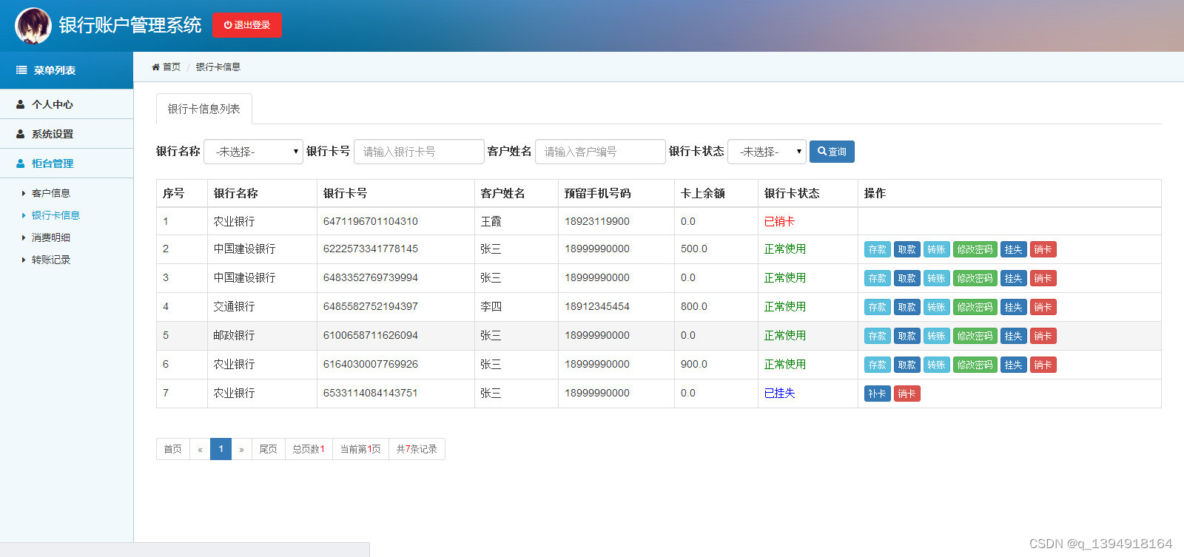Click 挂失 for card 6164030007769926
1184x557 pixels.
pos(1014,365)
